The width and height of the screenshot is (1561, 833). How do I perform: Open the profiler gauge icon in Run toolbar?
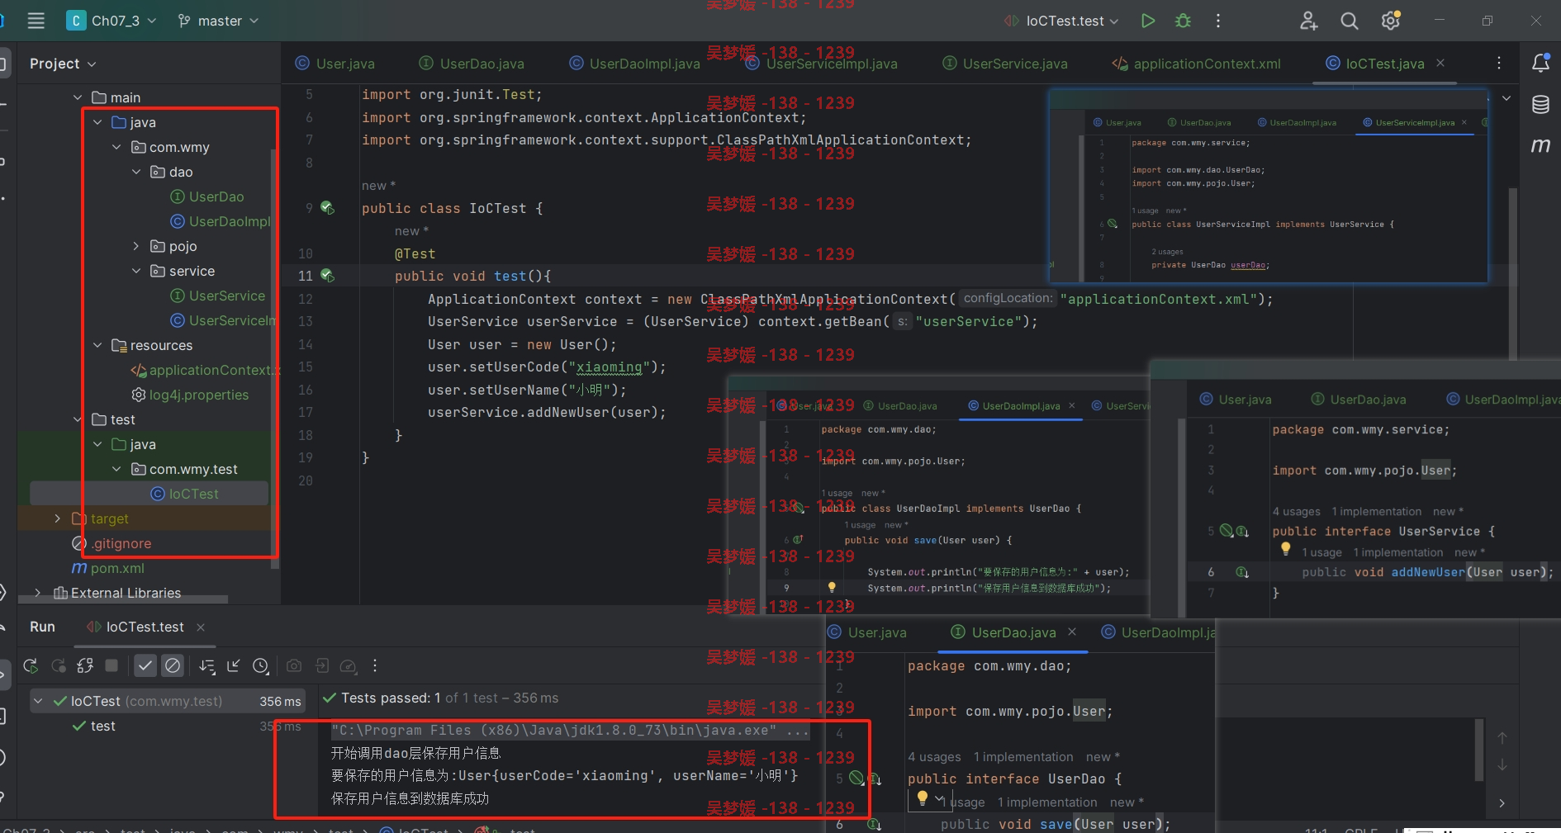tap(349, 665)
